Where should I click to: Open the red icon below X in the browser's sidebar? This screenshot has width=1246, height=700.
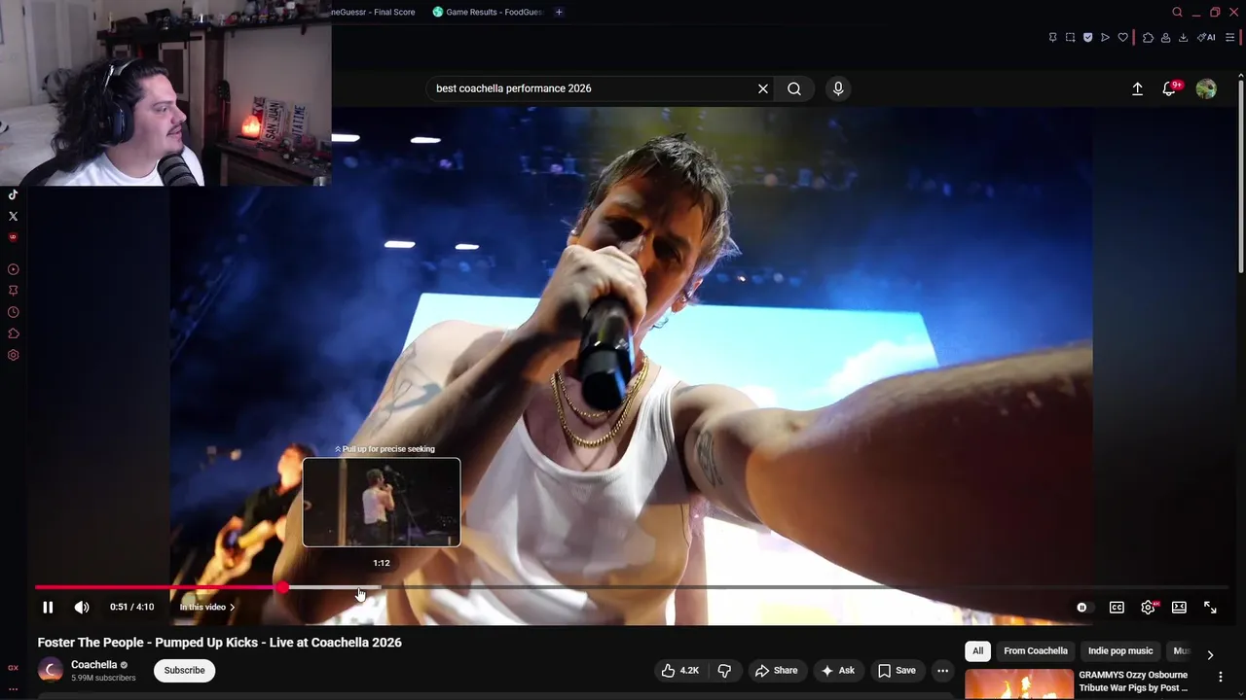coord(14,237)
